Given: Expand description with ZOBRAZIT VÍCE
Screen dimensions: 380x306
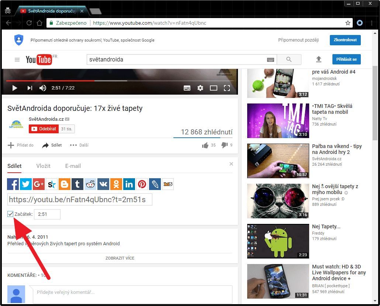Looking at the screenshot, I should coord(120,258).
